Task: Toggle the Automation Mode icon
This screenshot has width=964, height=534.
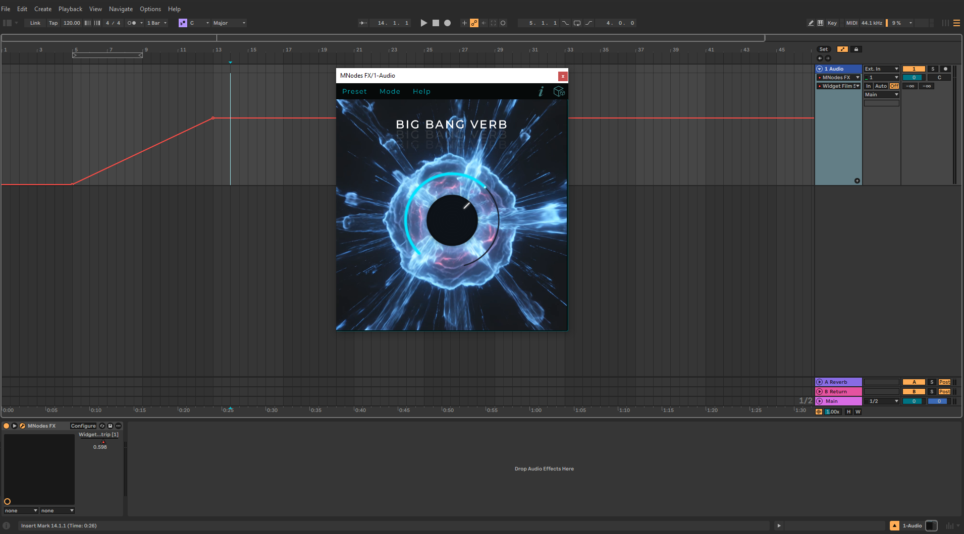Action: [842, 49]
